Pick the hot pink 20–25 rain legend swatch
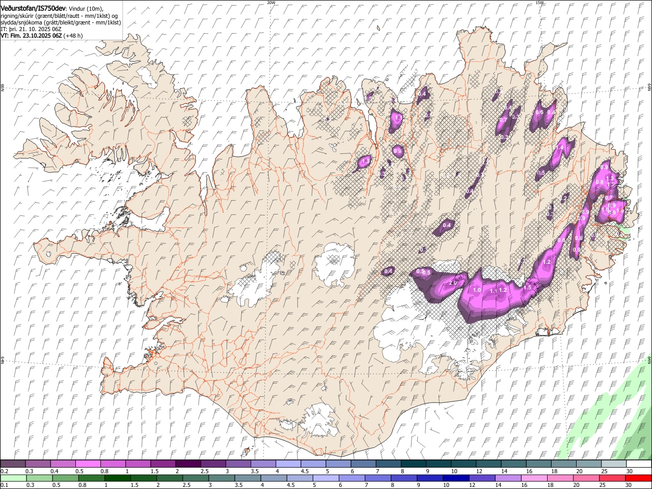The width and height of the screenshot is (652, 489). (586, 478)
